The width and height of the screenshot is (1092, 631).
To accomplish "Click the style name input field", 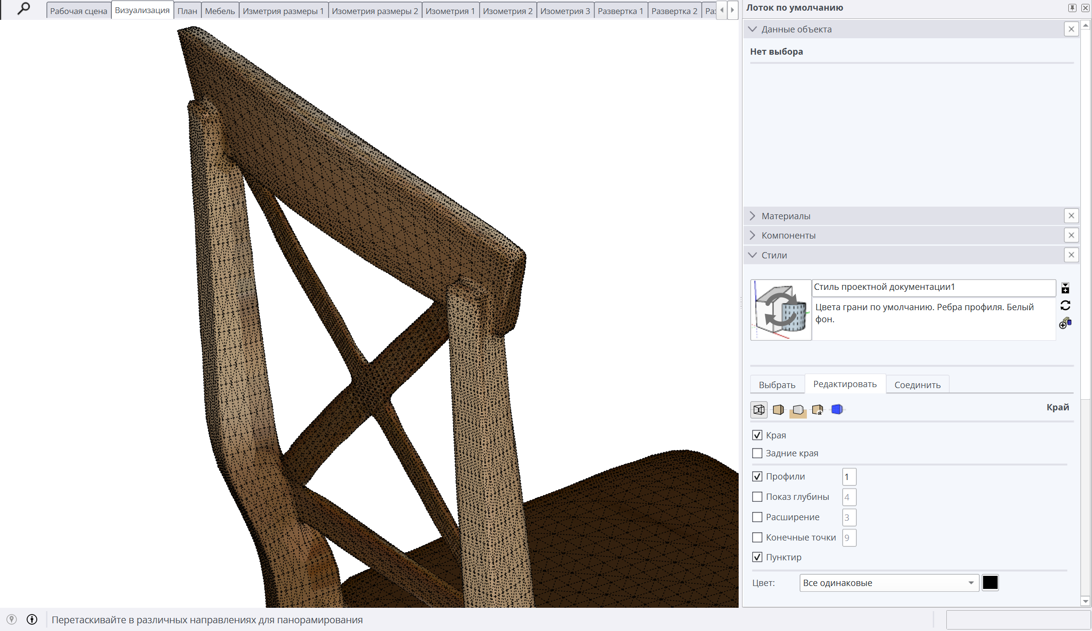I will click(x=933, y=287).
